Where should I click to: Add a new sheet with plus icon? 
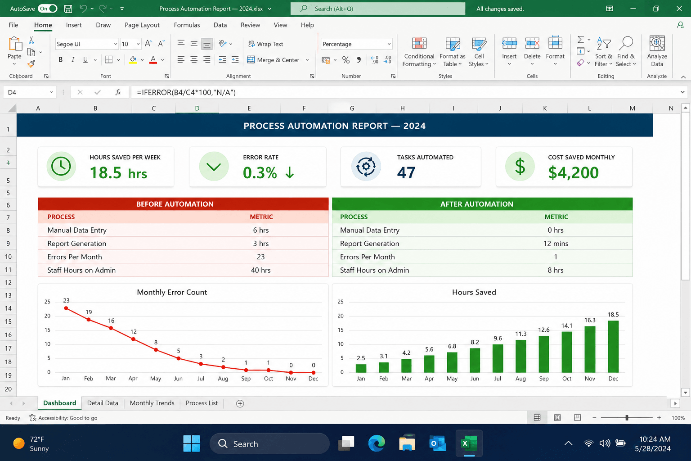point(240,403)
